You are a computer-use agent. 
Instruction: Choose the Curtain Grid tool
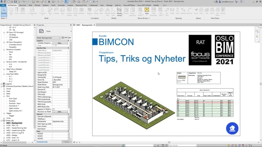click(75, 12)
